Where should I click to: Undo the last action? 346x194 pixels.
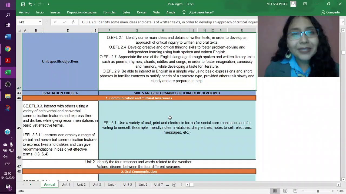coord(30,4)
